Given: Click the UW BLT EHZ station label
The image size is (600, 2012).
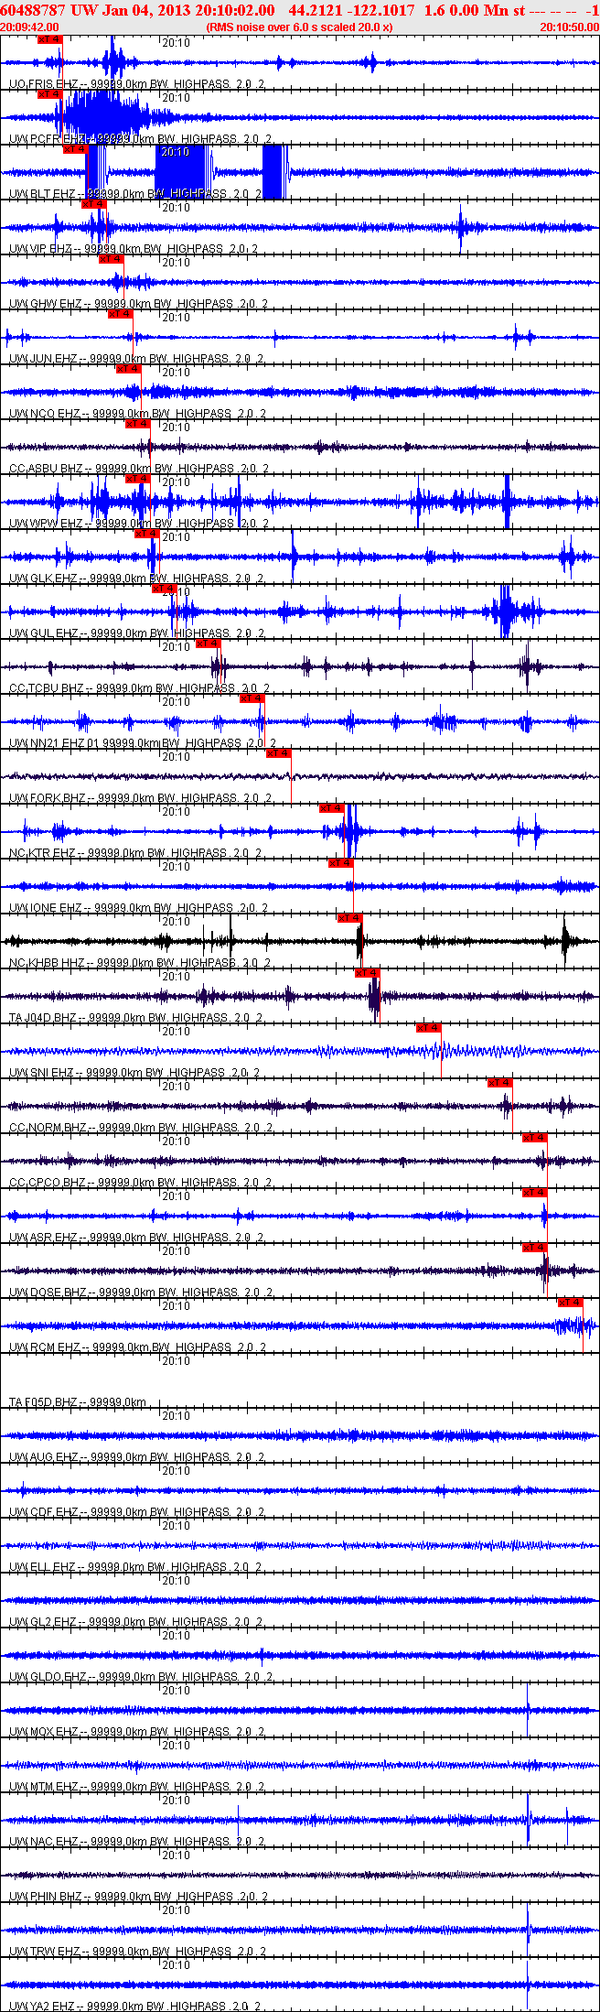Looking at the screenshot, I should coord(43,194).
